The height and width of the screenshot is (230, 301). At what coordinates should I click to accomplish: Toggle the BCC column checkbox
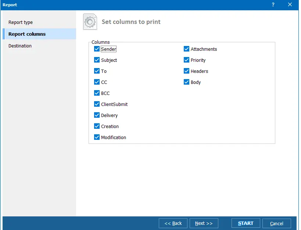coord(97,93)
